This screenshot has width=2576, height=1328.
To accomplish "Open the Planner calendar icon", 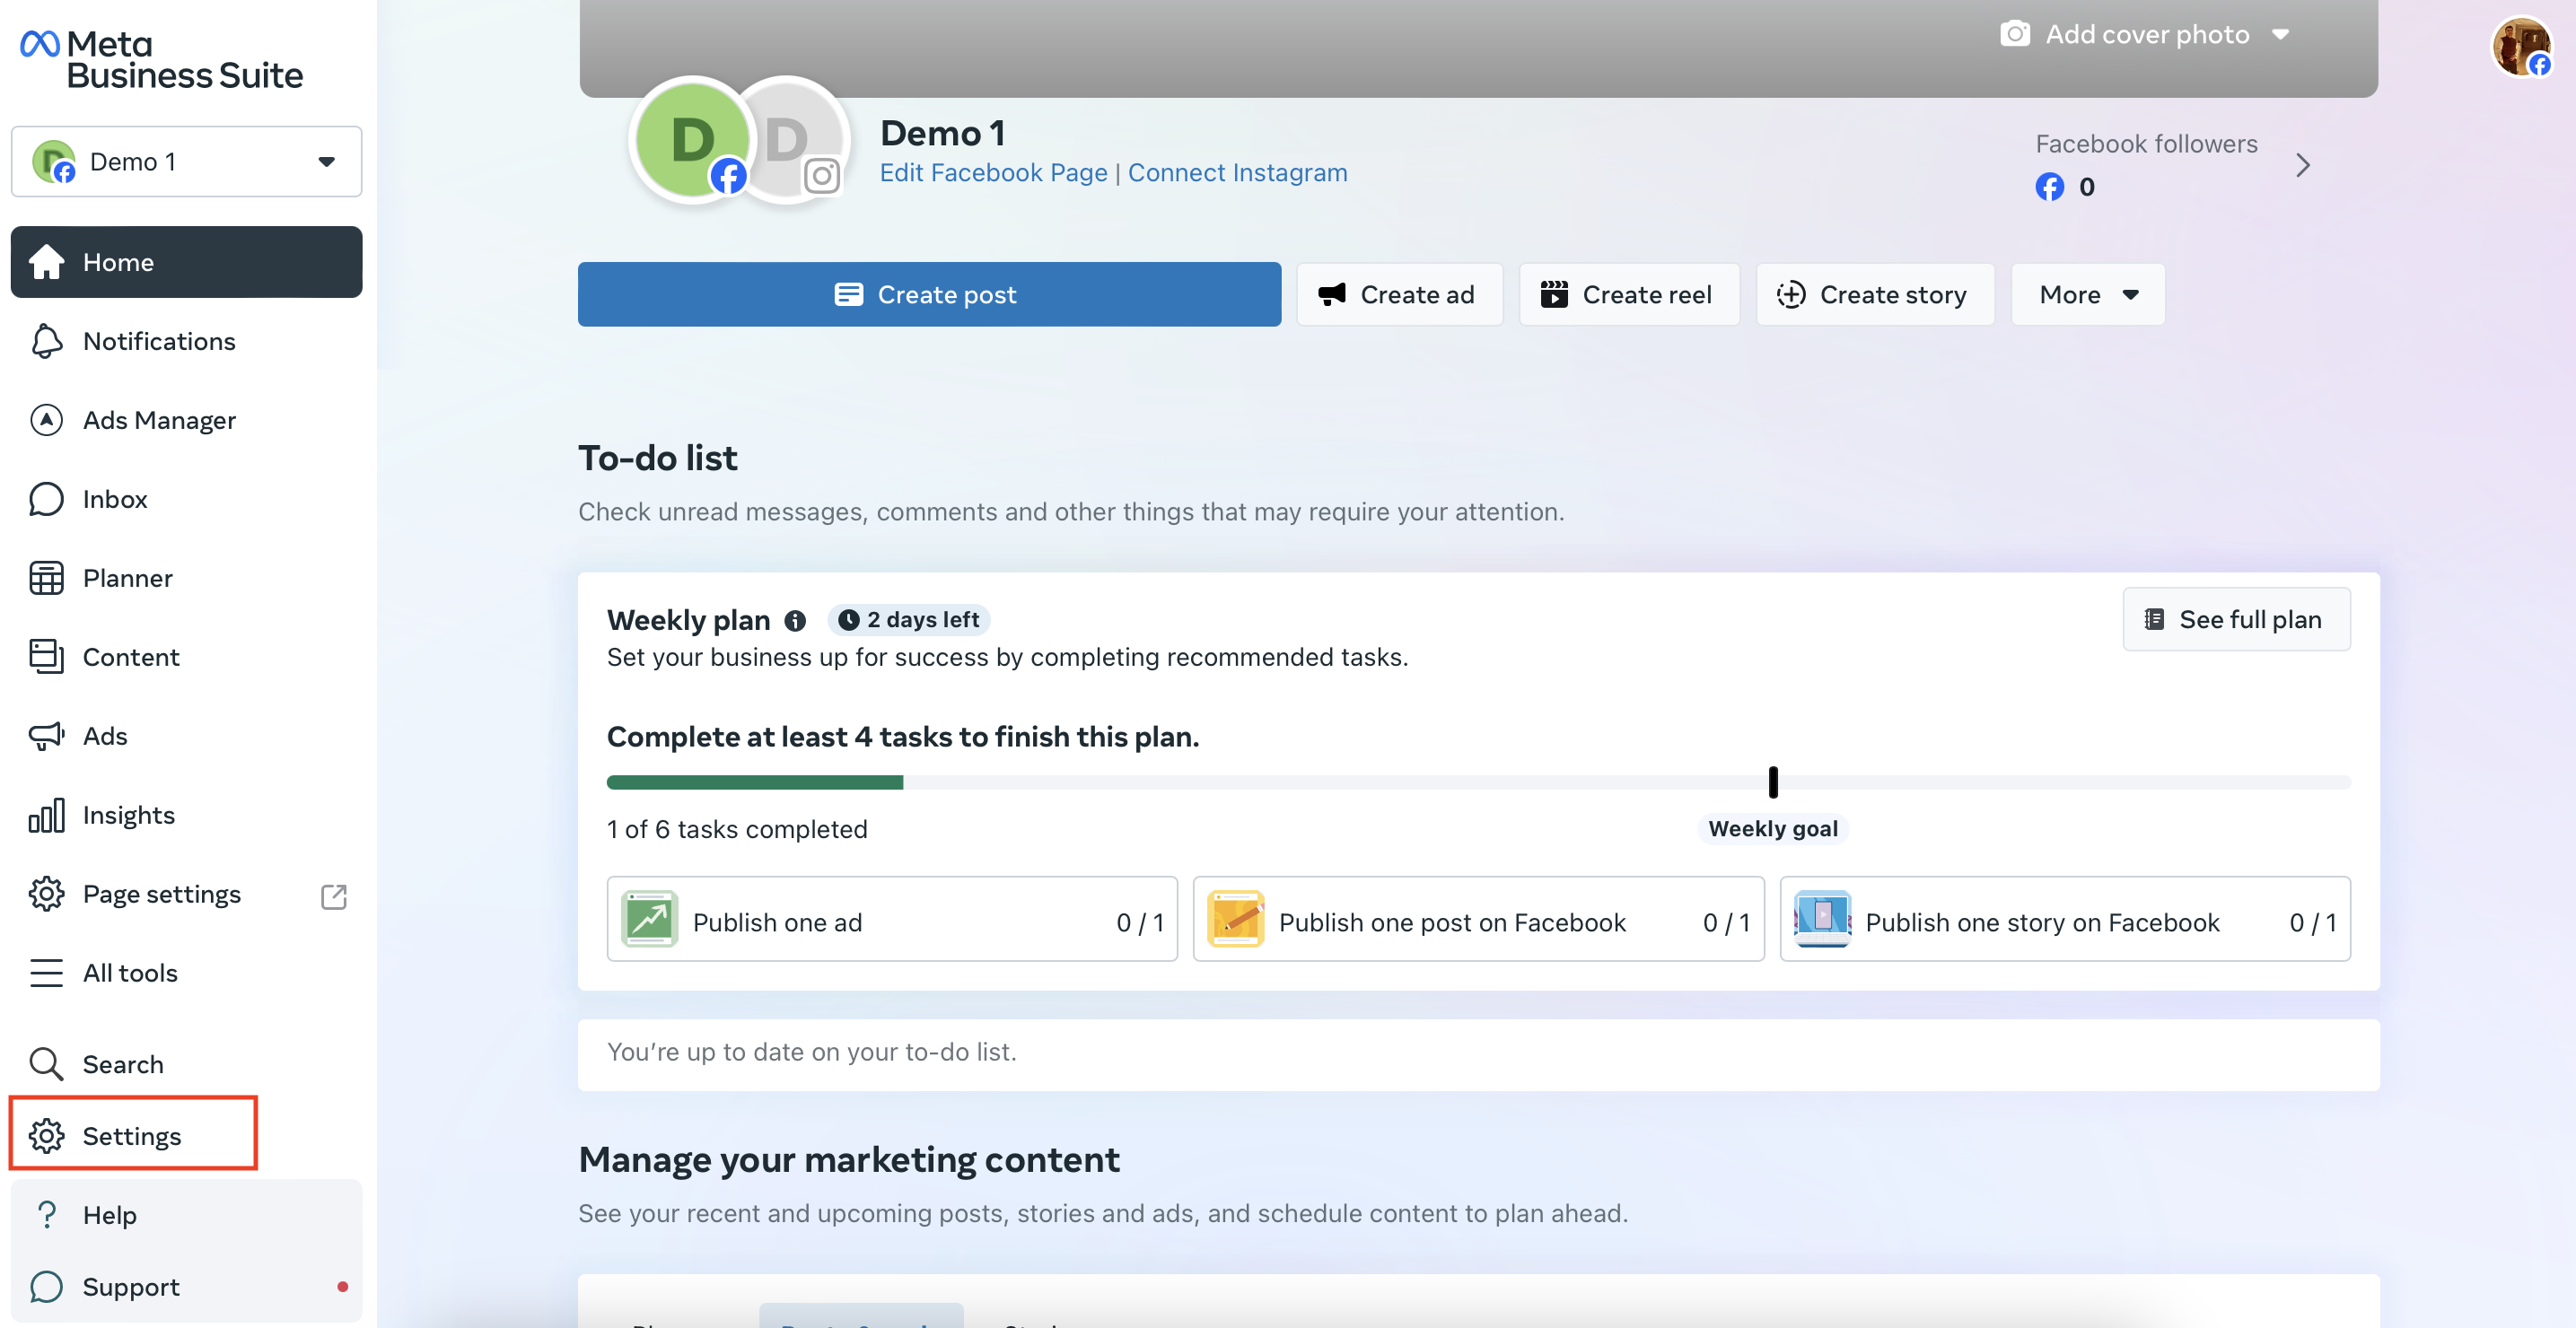I will click(46, 578).
